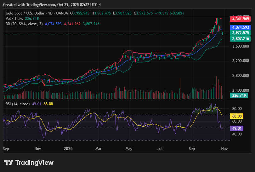Click the purple 49.01 RSI tag
255x172 pixels.
click(237, 128)
